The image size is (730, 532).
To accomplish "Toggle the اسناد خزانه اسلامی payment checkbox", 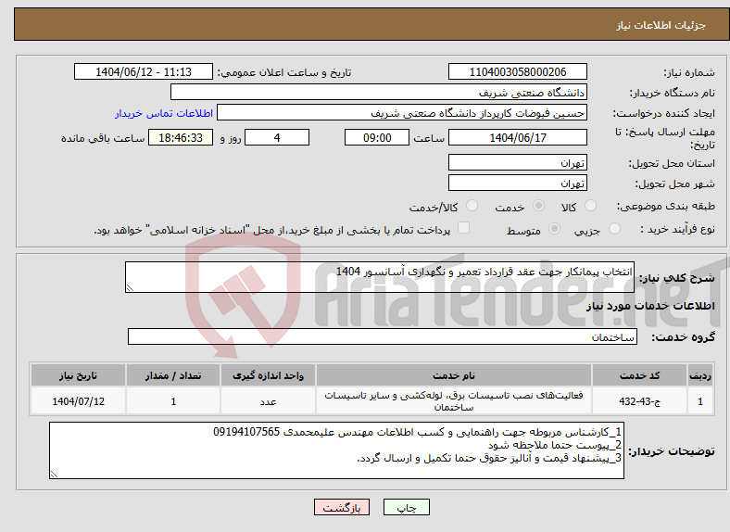I will (464, 228).
